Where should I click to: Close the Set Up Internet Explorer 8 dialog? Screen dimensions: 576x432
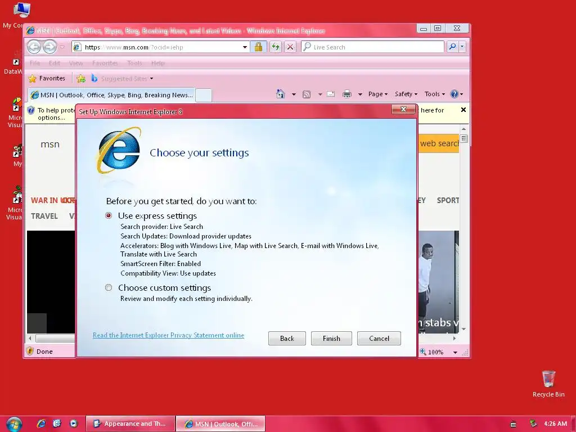coord(403,109)
